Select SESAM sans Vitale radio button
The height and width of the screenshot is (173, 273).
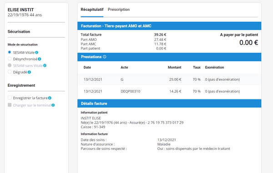click(x=10, y=65)
